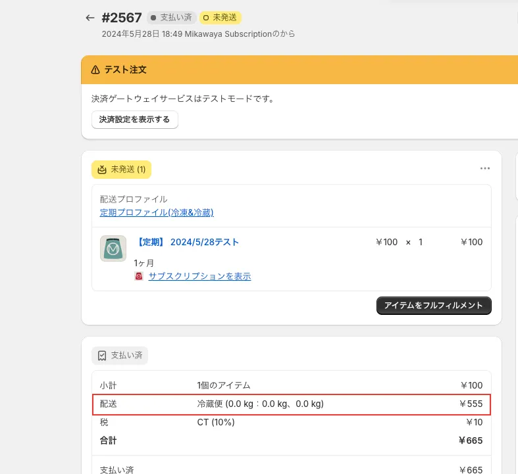
Task: Click the red subscription app icon
Action: pos(139,277)
